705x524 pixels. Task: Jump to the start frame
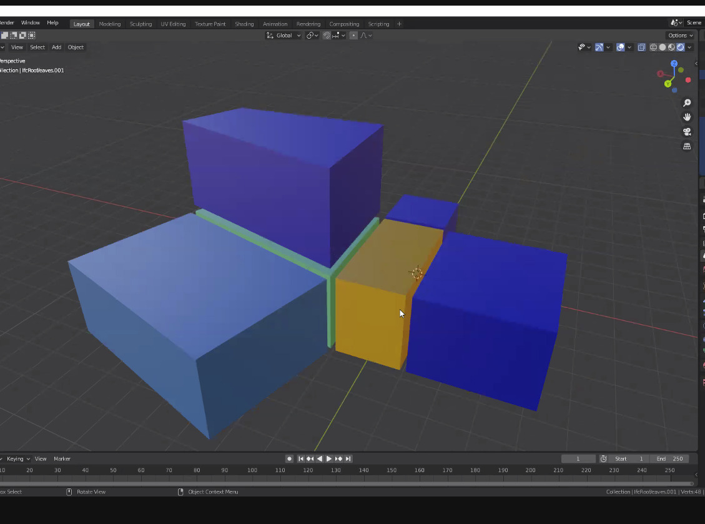click(301, 459)
